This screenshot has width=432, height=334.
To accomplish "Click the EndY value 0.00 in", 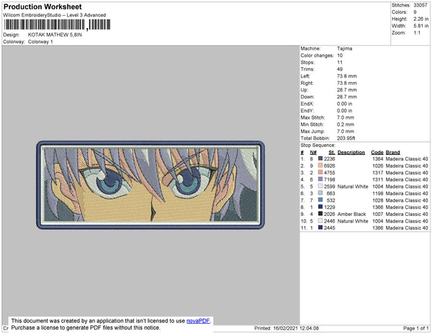I will 344,110.
